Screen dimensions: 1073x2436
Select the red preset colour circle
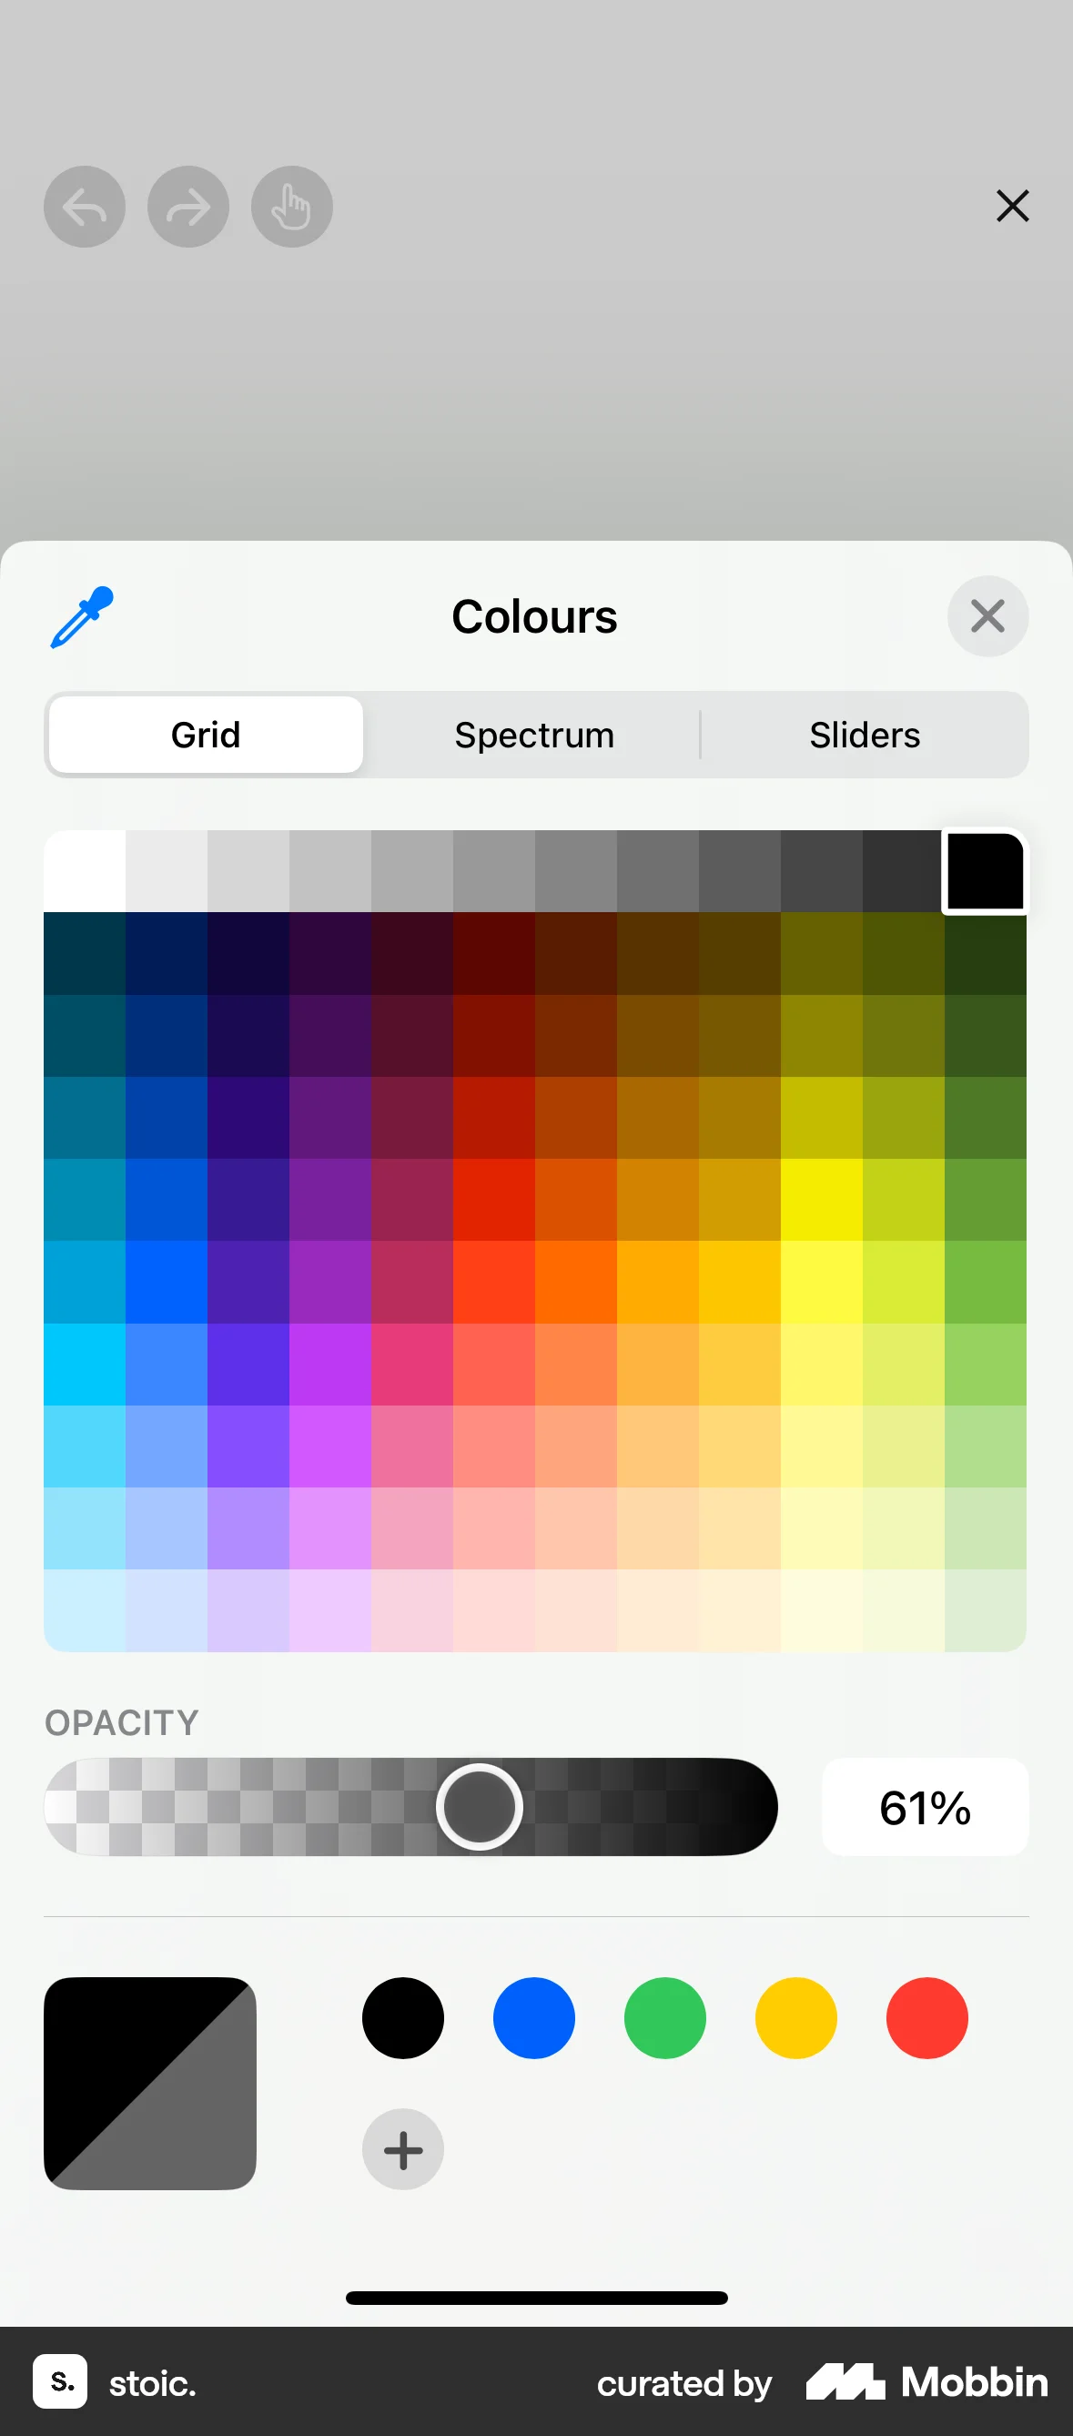926,2017
